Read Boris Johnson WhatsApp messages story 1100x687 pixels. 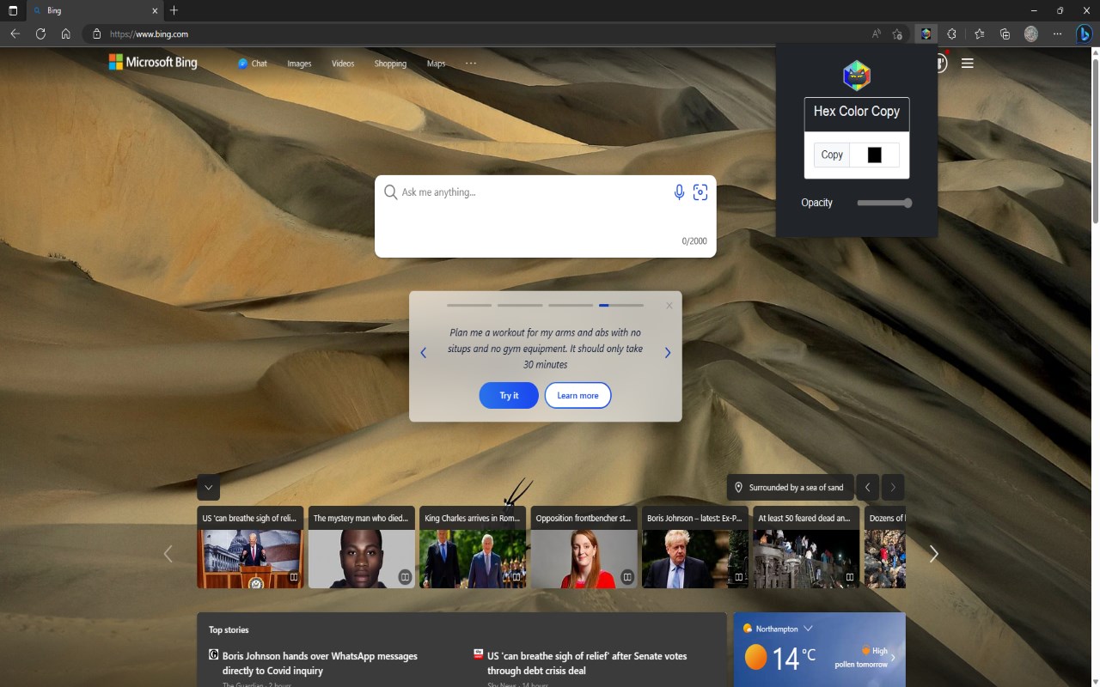point(320,663)
